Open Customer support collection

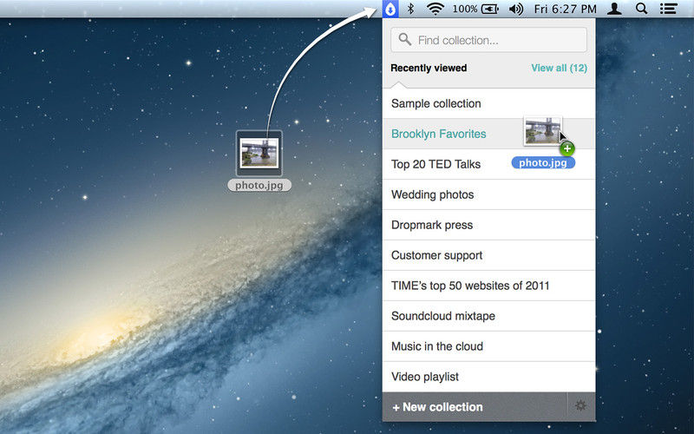pos(488,255)
